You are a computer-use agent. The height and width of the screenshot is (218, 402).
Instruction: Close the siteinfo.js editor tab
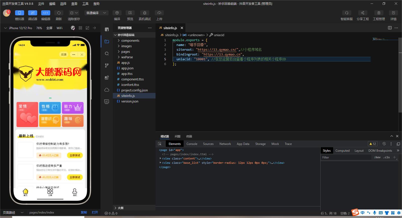click(182, 28)
